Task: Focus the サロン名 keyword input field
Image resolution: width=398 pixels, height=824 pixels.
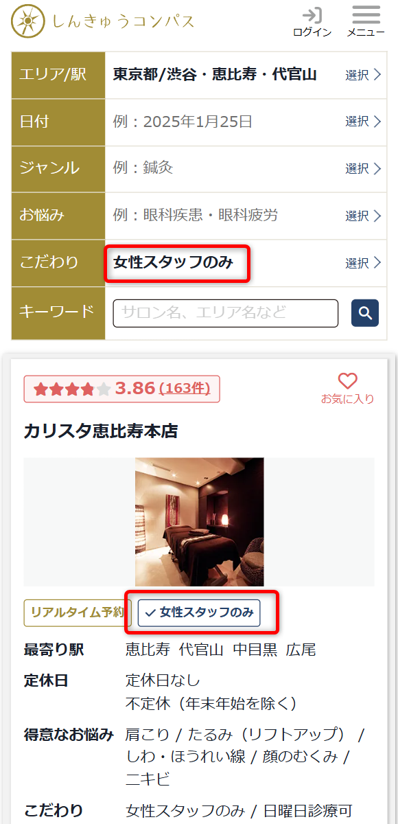Action: [226, 313]
